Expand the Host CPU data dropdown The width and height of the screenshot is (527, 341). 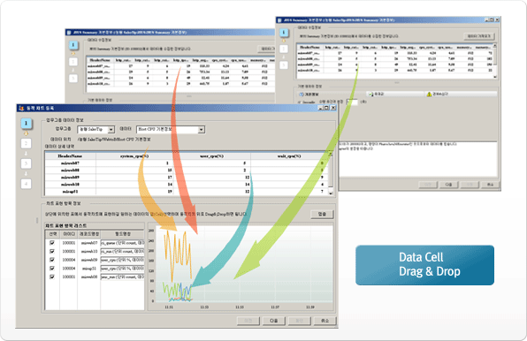201,130
